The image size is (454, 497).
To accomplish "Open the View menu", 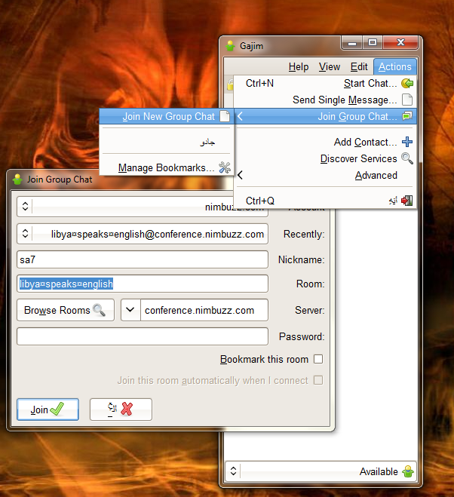I will point(330,66).
